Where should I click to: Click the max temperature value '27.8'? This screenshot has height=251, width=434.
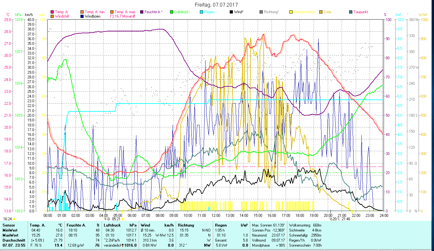pos(59,235)
